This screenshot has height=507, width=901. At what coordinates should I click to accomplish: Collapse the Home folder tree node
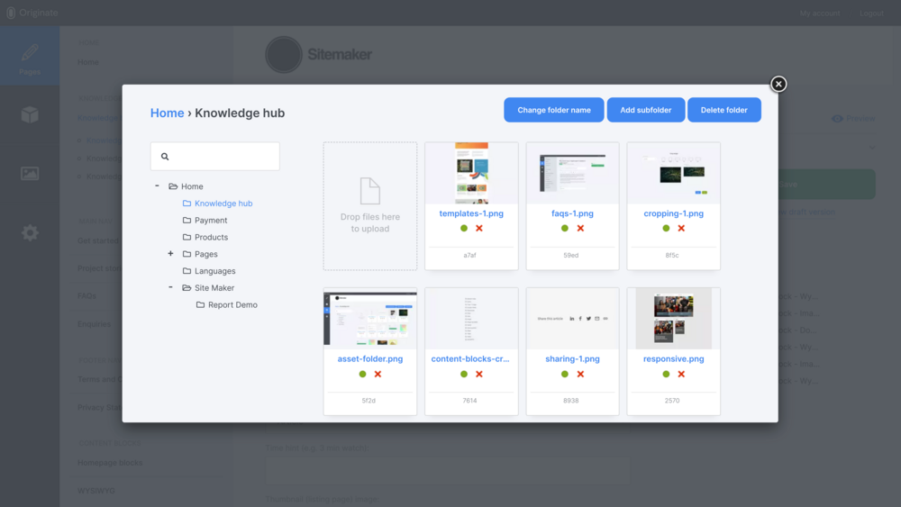[157, 186]
